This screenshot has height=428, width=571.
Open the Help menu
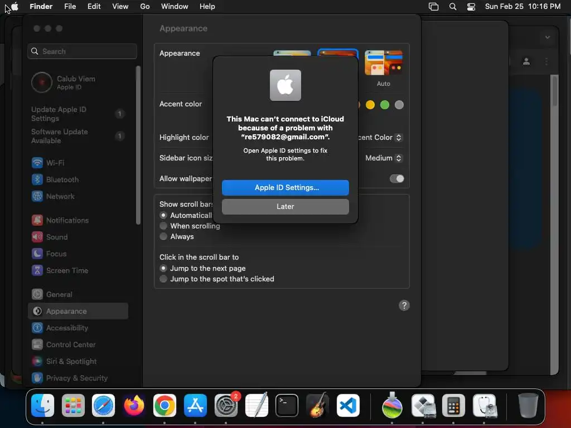[x=207, y=6]
